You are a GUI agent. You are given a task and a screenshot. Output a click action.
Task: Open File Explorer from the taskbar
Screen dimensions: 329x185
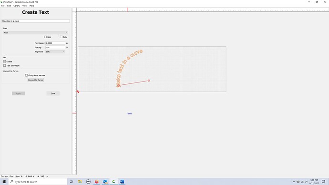tap(80, 182)
